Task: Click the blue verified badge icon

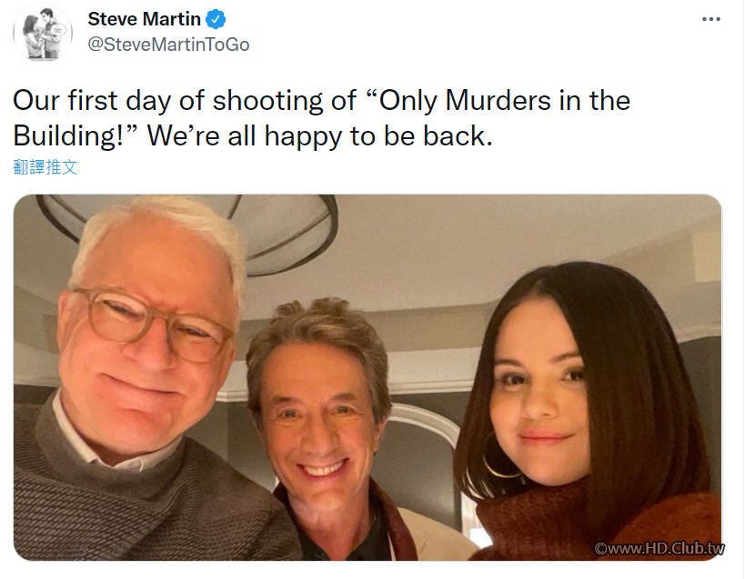Action: [x=216, y=19]
